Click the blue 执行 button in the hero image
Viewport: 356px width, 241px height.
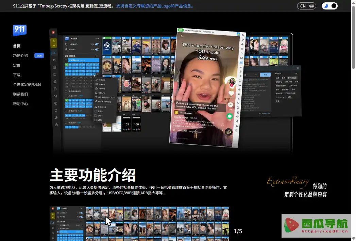(266, 75)
